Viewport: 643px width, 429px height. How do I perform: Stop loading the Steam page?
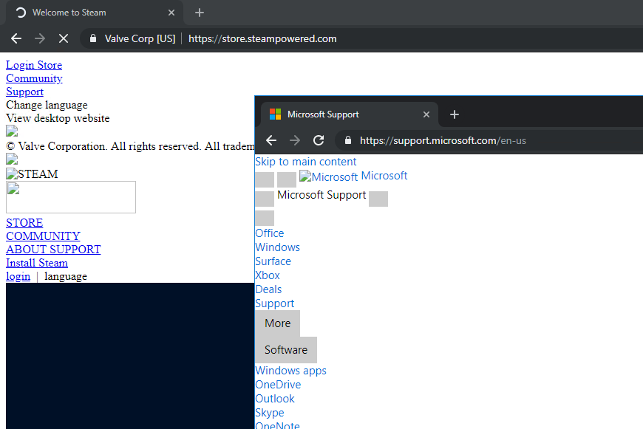click(63, 38)
